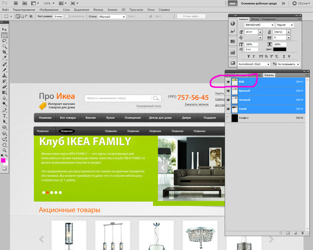Enable Underline text style
Image resolution: width=313 pixels, height=250 pixels.
(x=283, y=56)
